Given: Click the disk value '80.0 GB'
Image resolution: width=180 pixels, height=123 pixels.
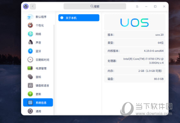Looking at the screenshot, I should pos(159,79).
